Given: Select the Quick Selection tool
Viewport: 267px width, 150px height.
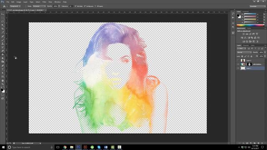Looking at the screenshot, I should (3, 25).
